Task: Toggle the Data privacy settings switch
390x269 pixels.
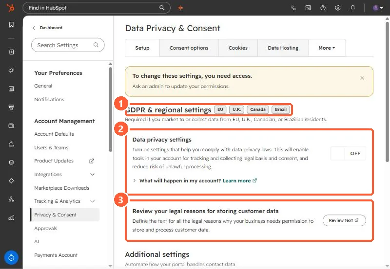Action: tap(348, 153)
